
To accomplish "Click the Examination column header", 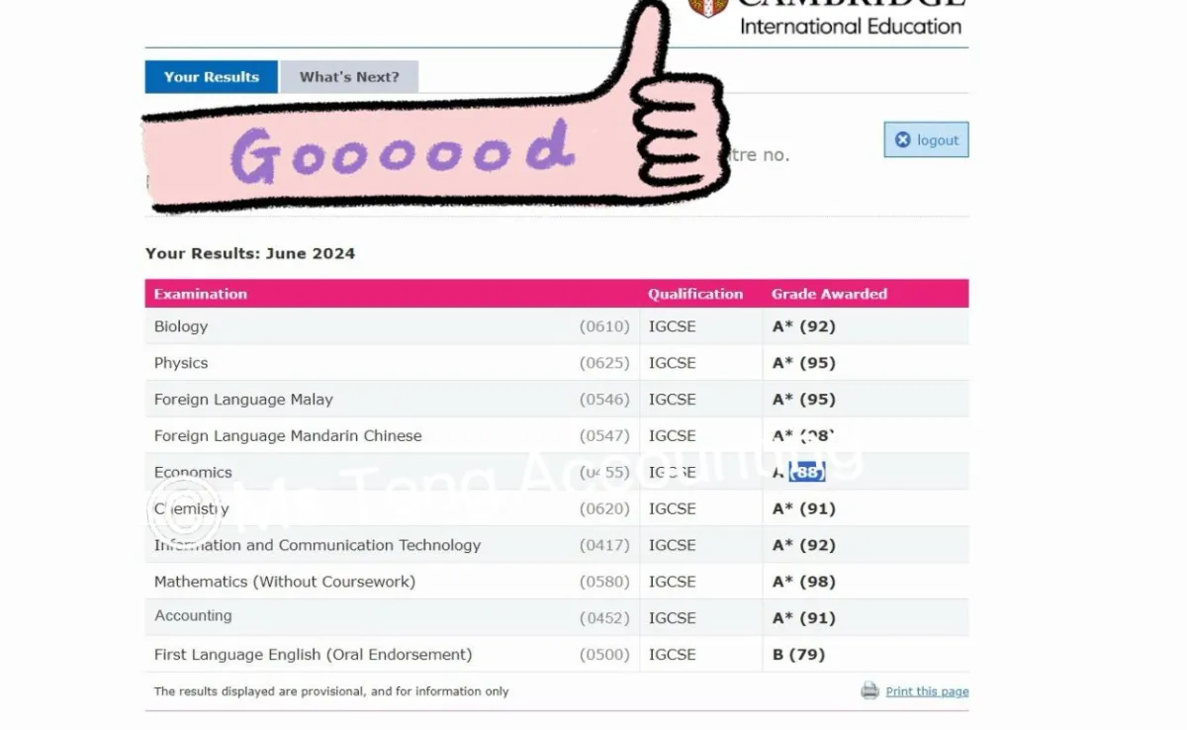I will (200, 294).
